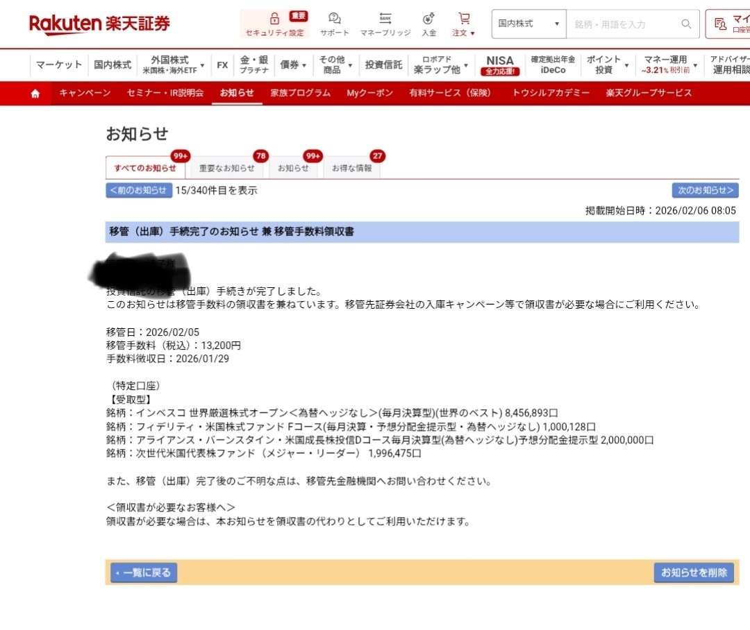
Task: Click 家族プログラム in sub-navigation
Action: coord(301,93)
